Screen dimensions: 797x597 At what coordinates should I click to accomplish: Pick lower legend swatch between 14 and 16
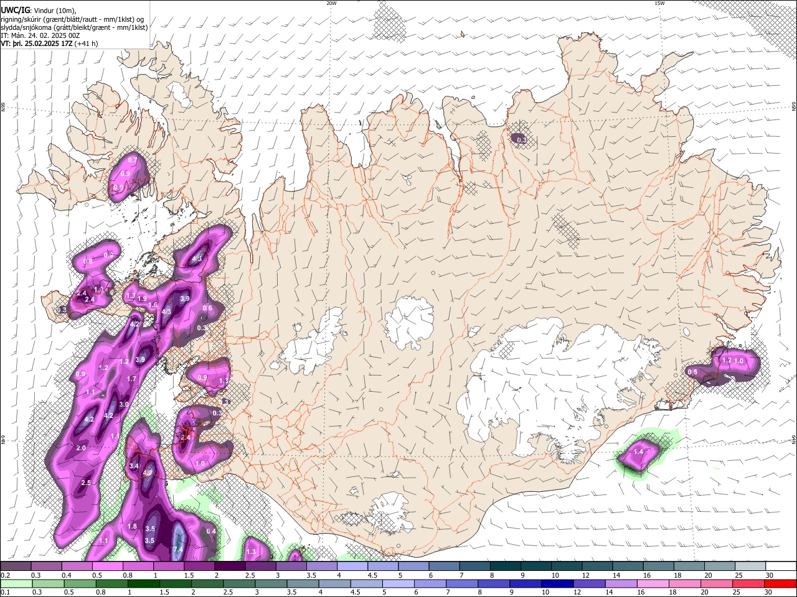621,584
